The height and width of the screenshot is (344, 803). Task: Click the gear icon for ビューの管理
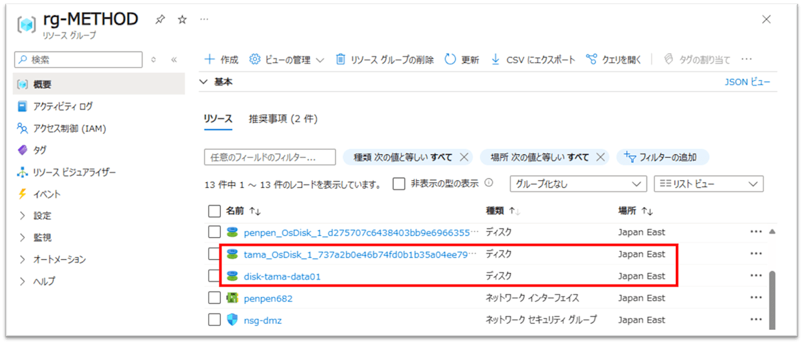click(x=254, y=59)
